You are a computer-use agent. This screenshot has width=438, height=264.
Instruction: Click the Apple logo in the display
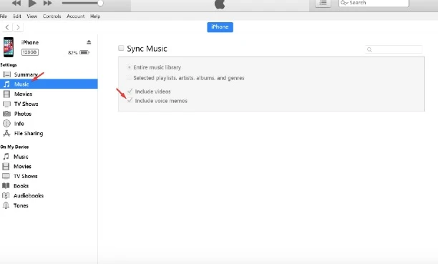[220, 4]
